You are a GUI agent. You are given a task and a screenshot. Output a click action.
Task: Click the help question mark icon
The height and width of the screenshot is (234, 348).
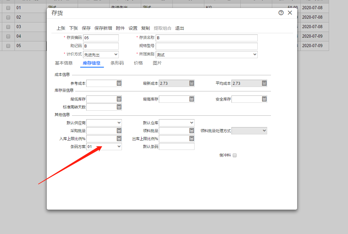[281, 13]
